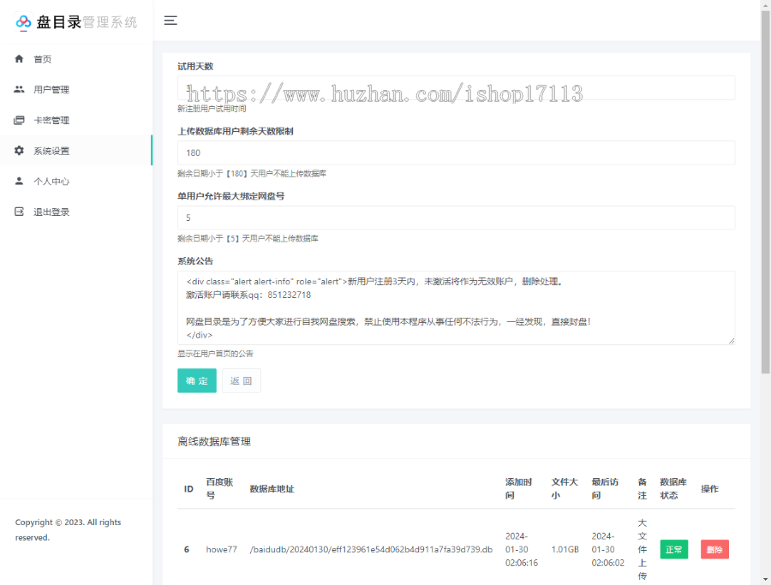Click the /baidudb/20240130 database path cell
Viewport: 771px width, 585px height.
click(x=371, y=550)
